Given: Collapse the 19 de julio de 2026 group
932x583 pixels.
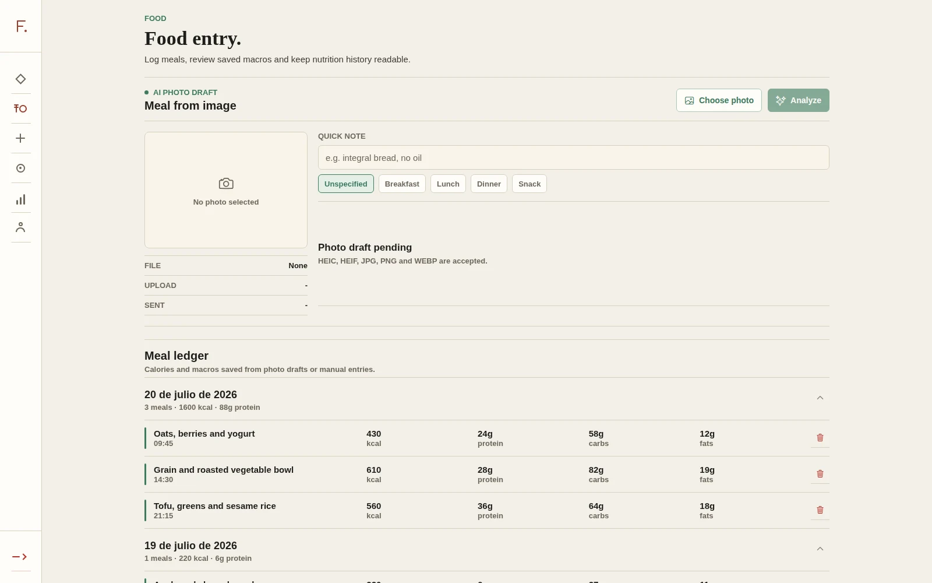Looking at the screenshot, I should [820, 549].
